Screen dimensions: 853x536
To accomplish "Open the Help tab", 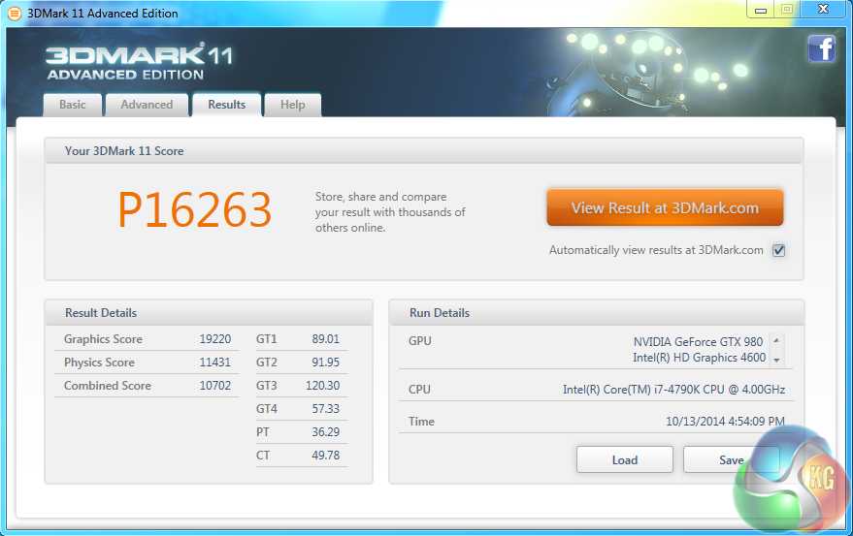I will point(293,105).
